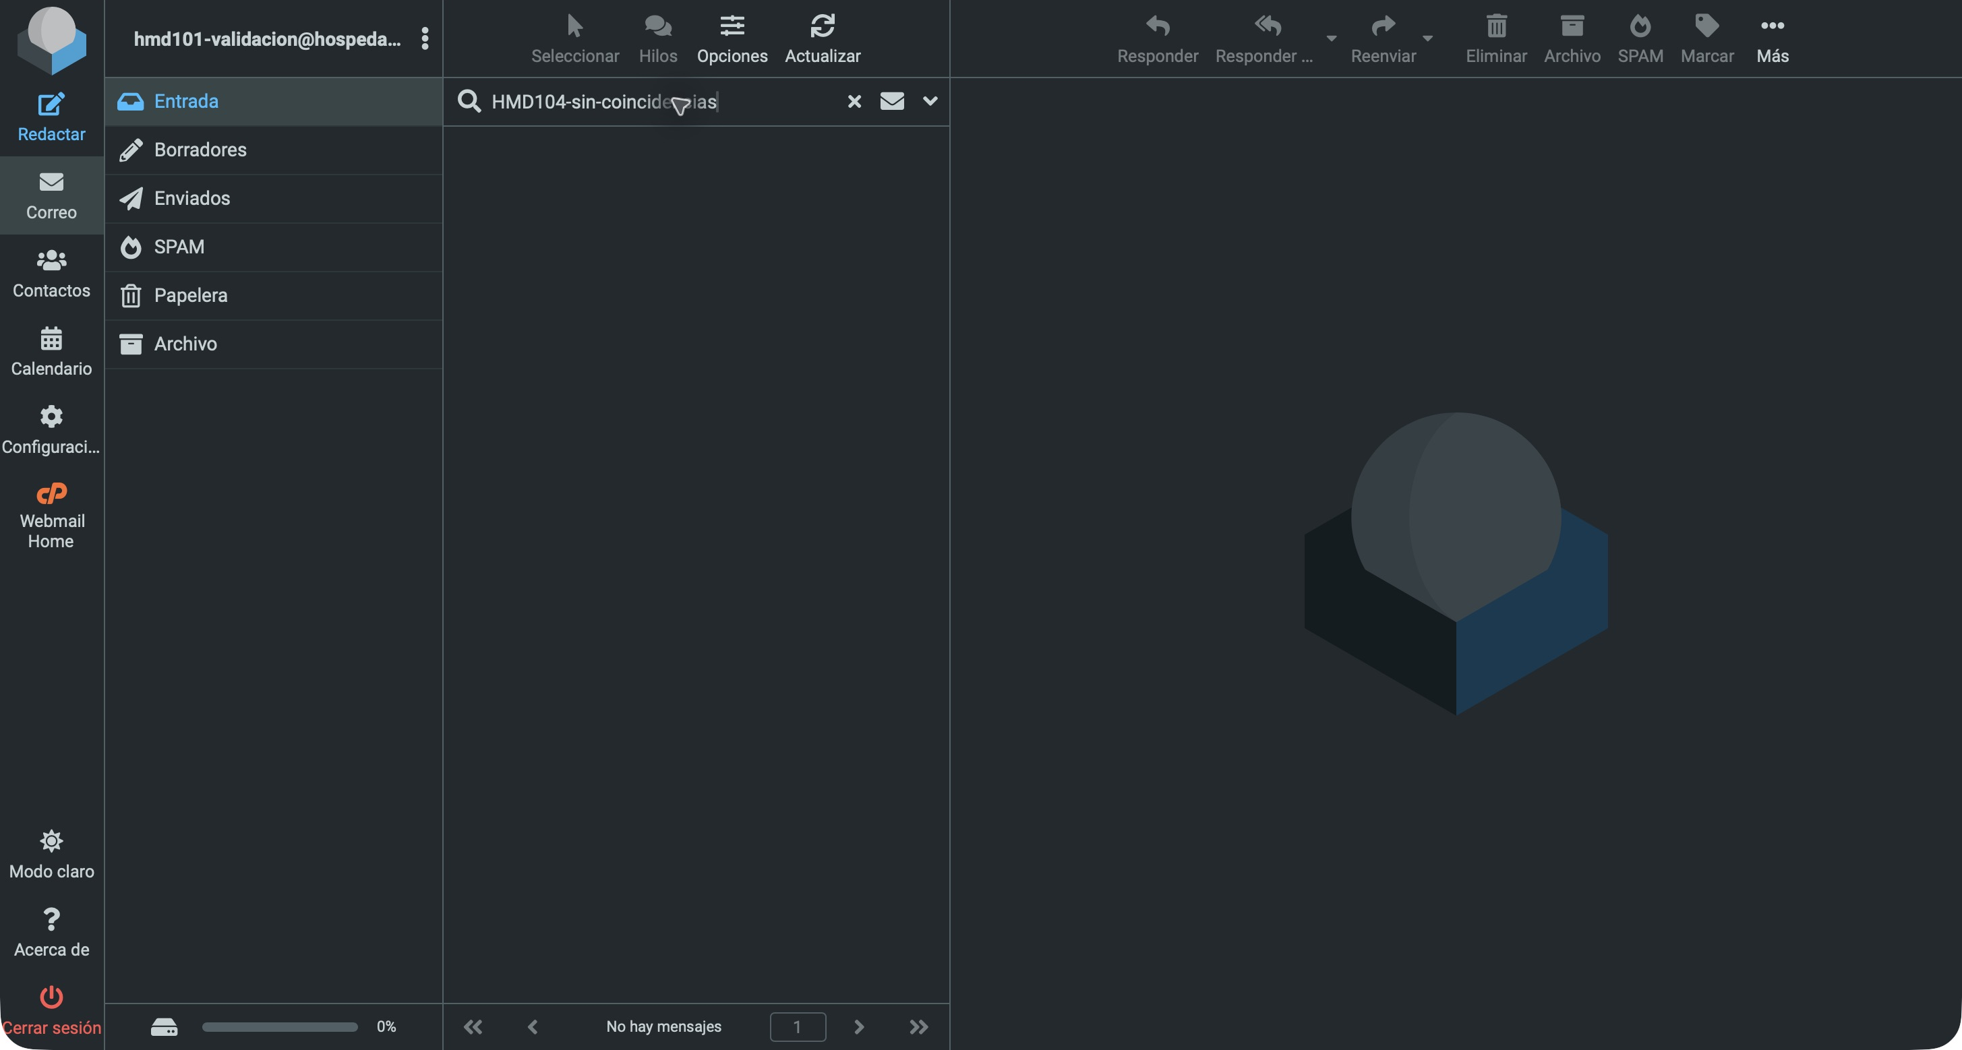
Task: Expand the search options chevron
Action: [930, 101]
